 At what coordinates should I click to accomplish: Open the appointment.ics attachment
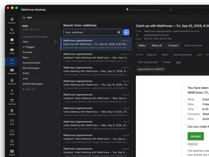point(151,69)
